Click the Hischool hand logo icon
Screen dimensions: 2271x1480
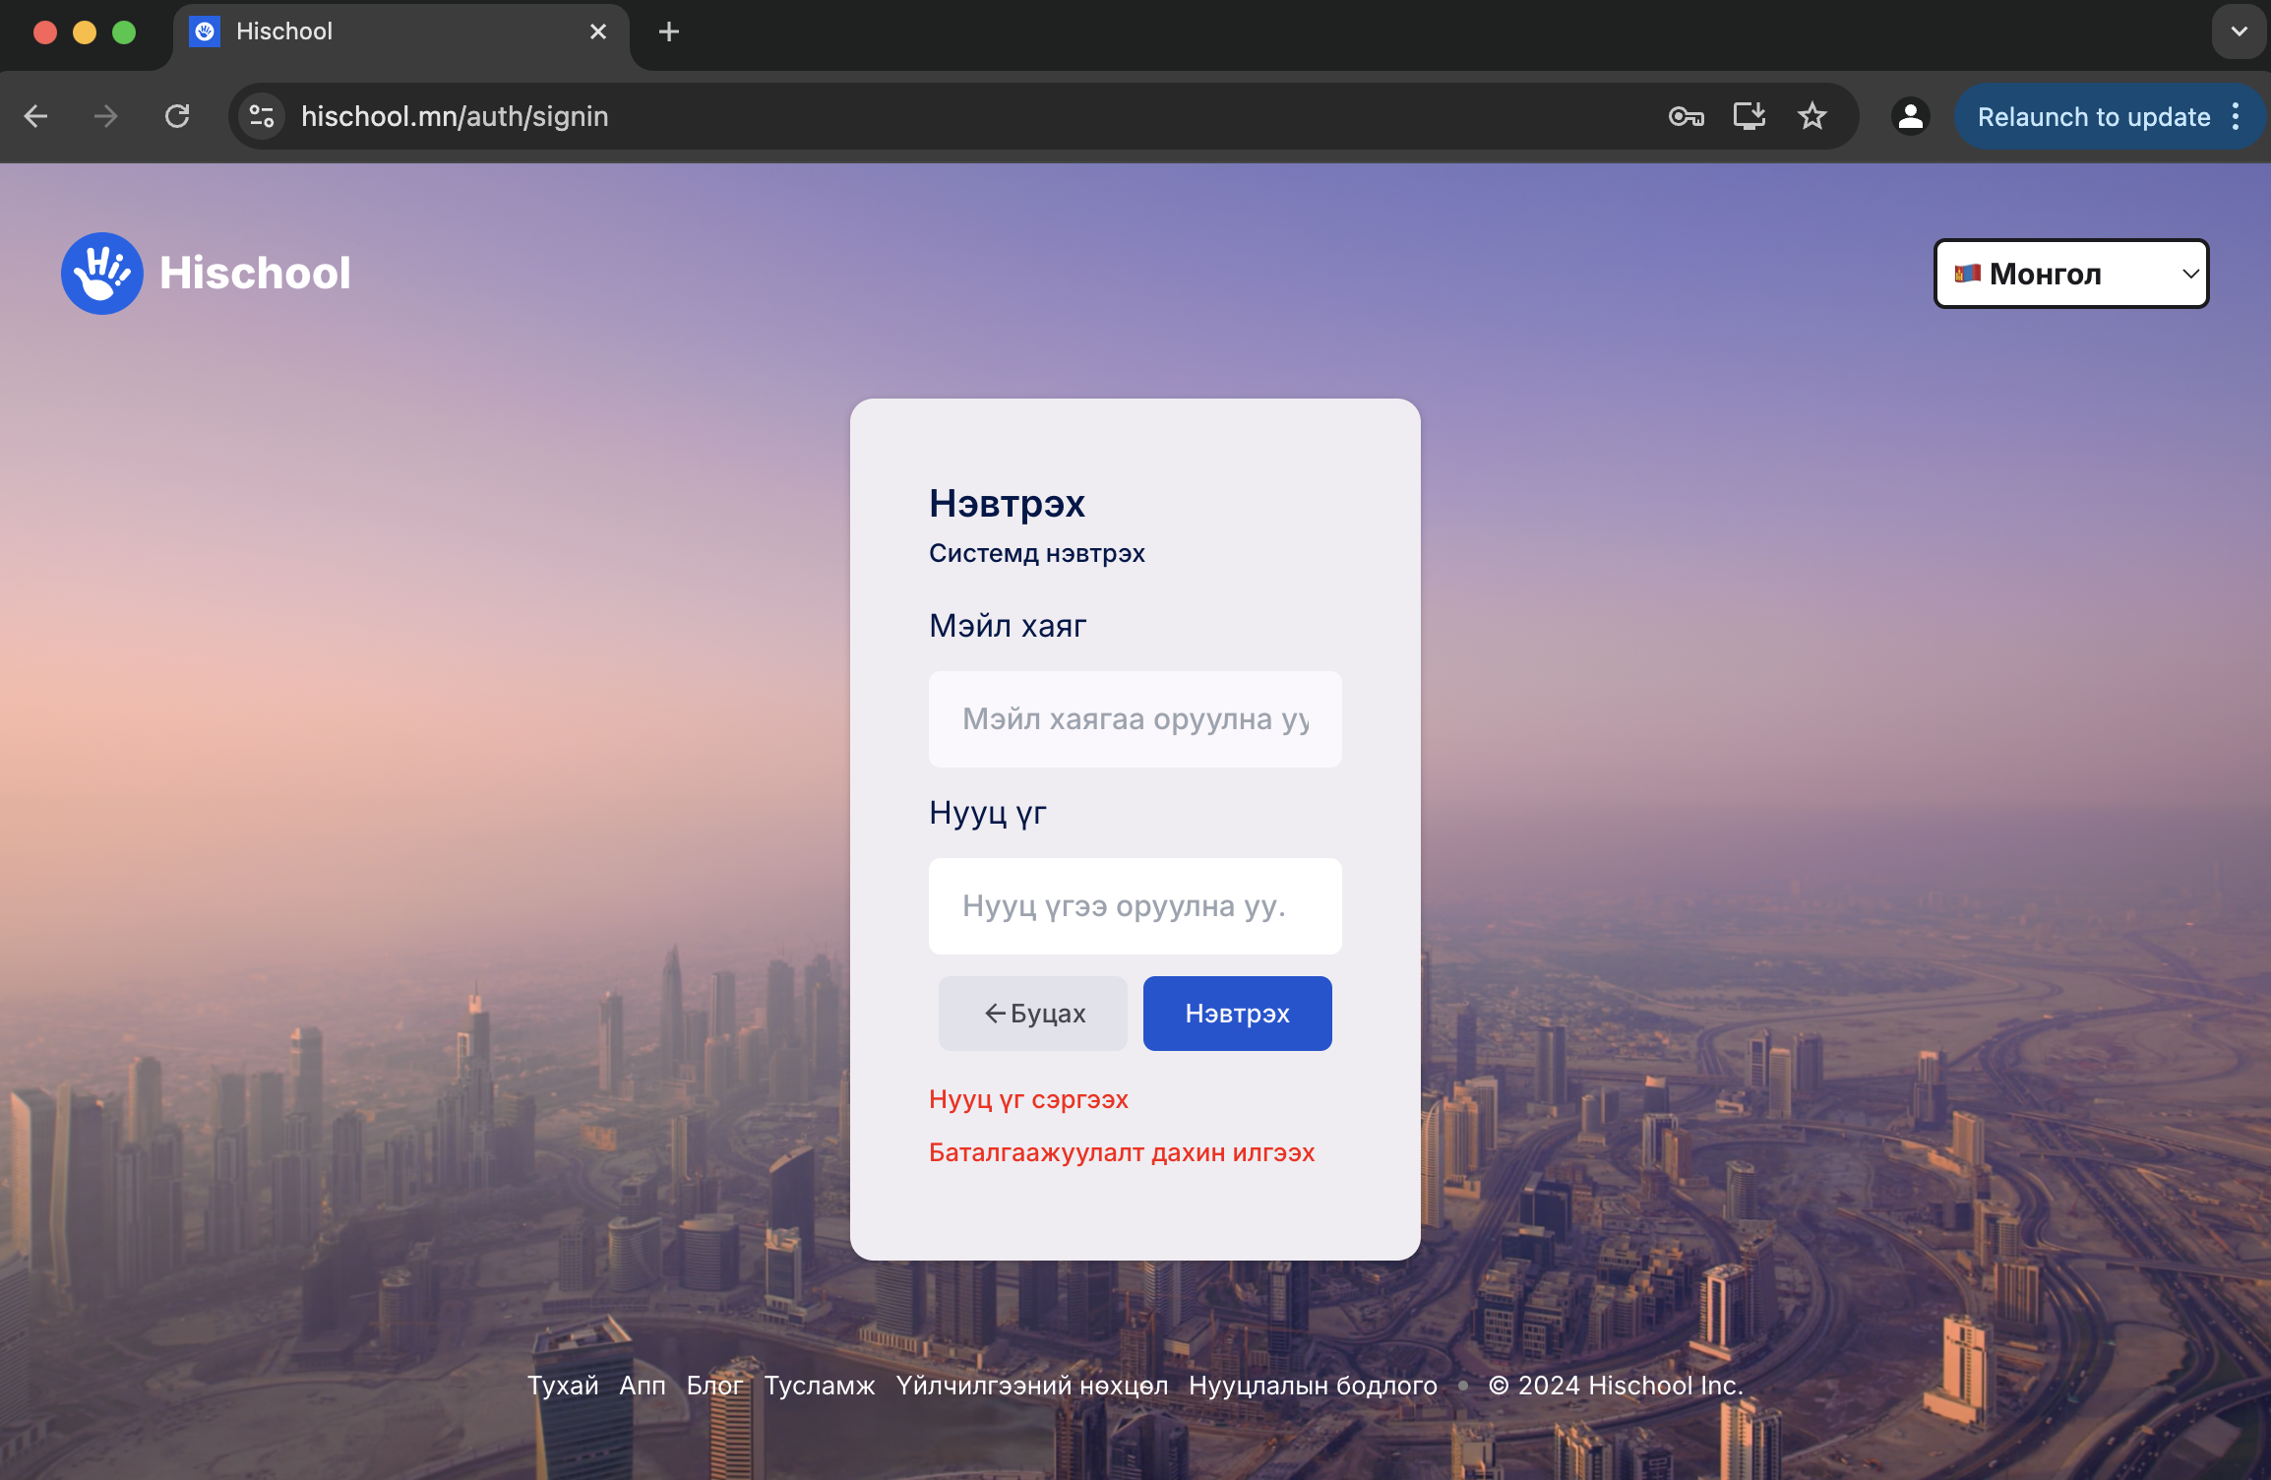[x=101, y=274]
